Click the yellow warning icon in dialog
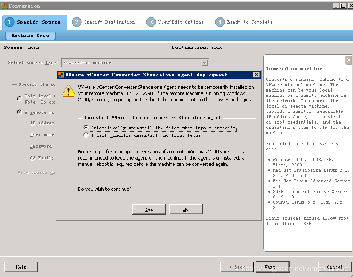This screenshot has height=277, width=353. (69, 91)
